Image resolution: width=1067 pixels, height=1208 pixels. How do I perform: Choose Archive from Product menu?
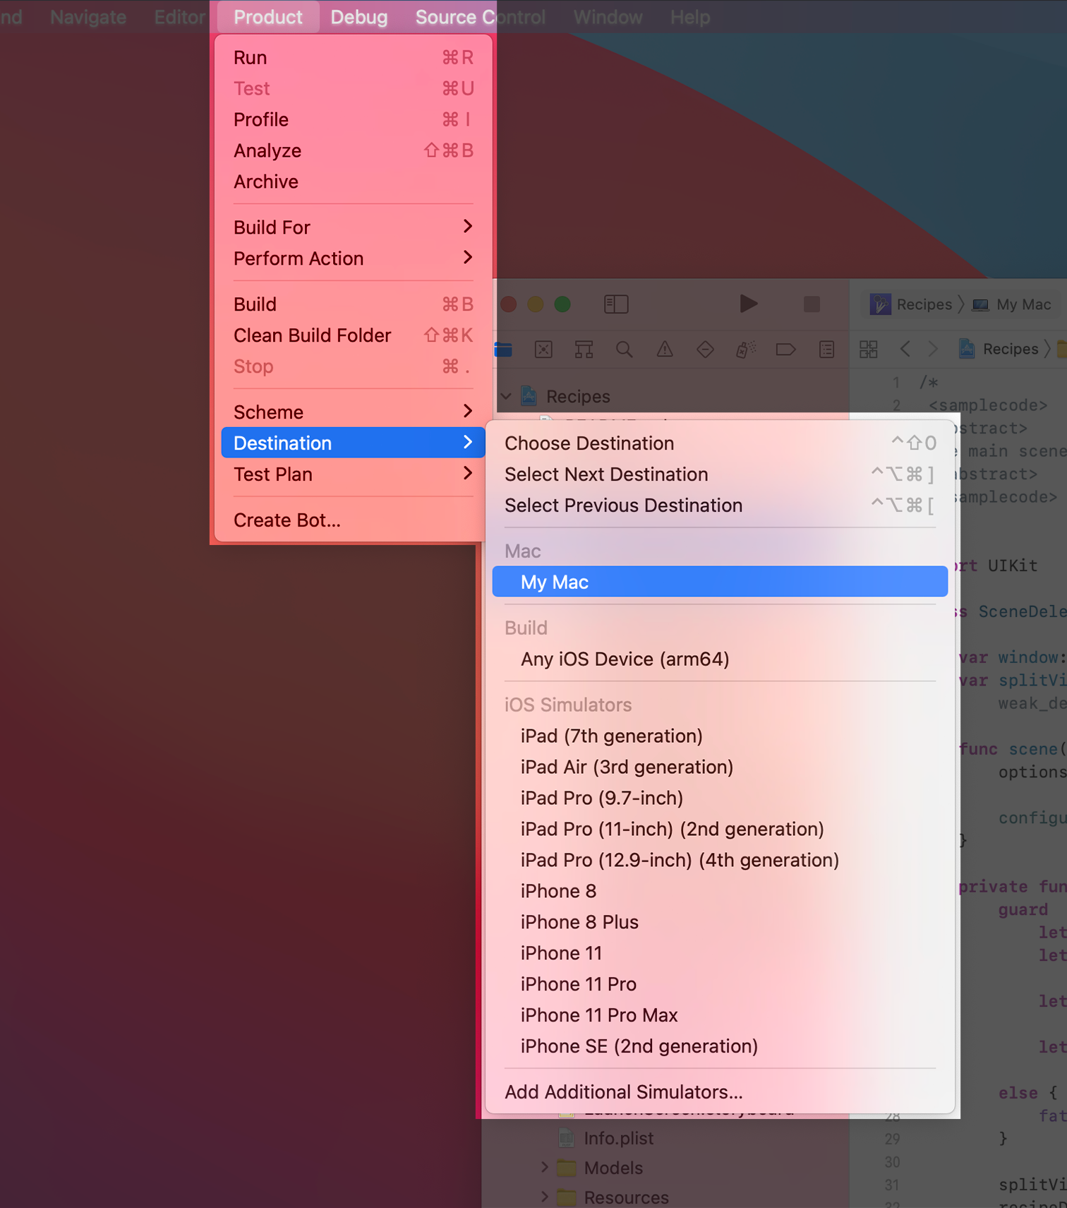tap(353, 182)
